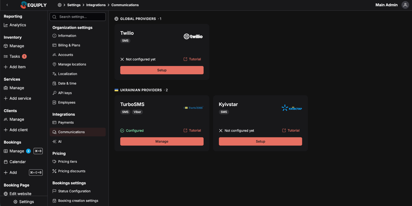Open Date & time settings
This screenshot has width=412, height=206.
tap(78, 83)
